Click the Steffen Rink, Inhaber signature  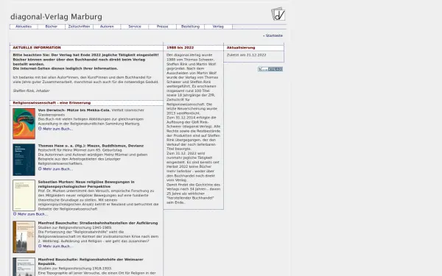tap(31, 91)
